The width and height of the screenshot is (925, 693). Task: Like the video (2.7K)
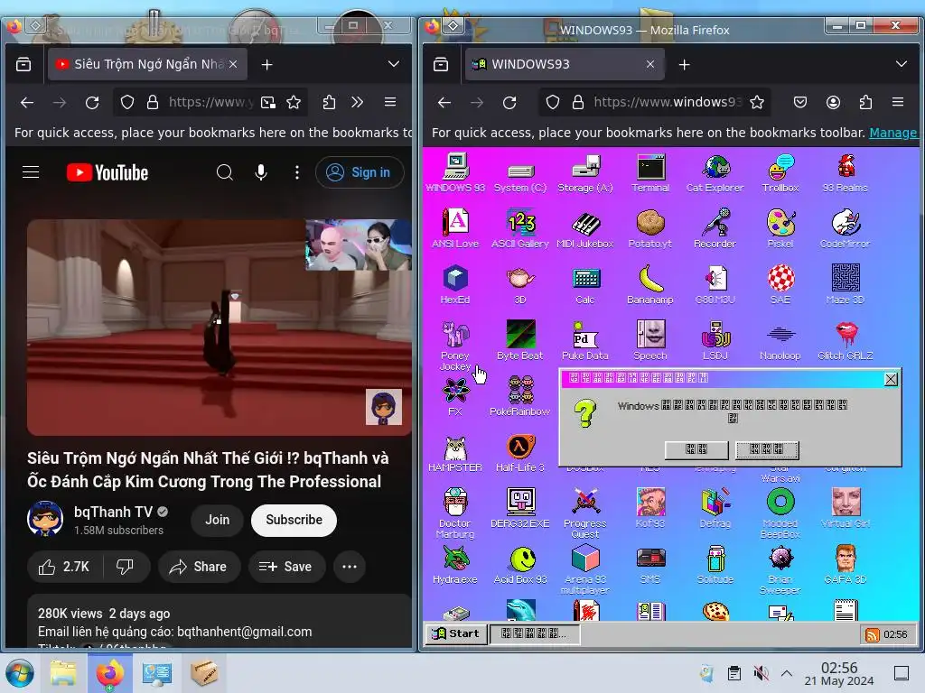[64, 567]
